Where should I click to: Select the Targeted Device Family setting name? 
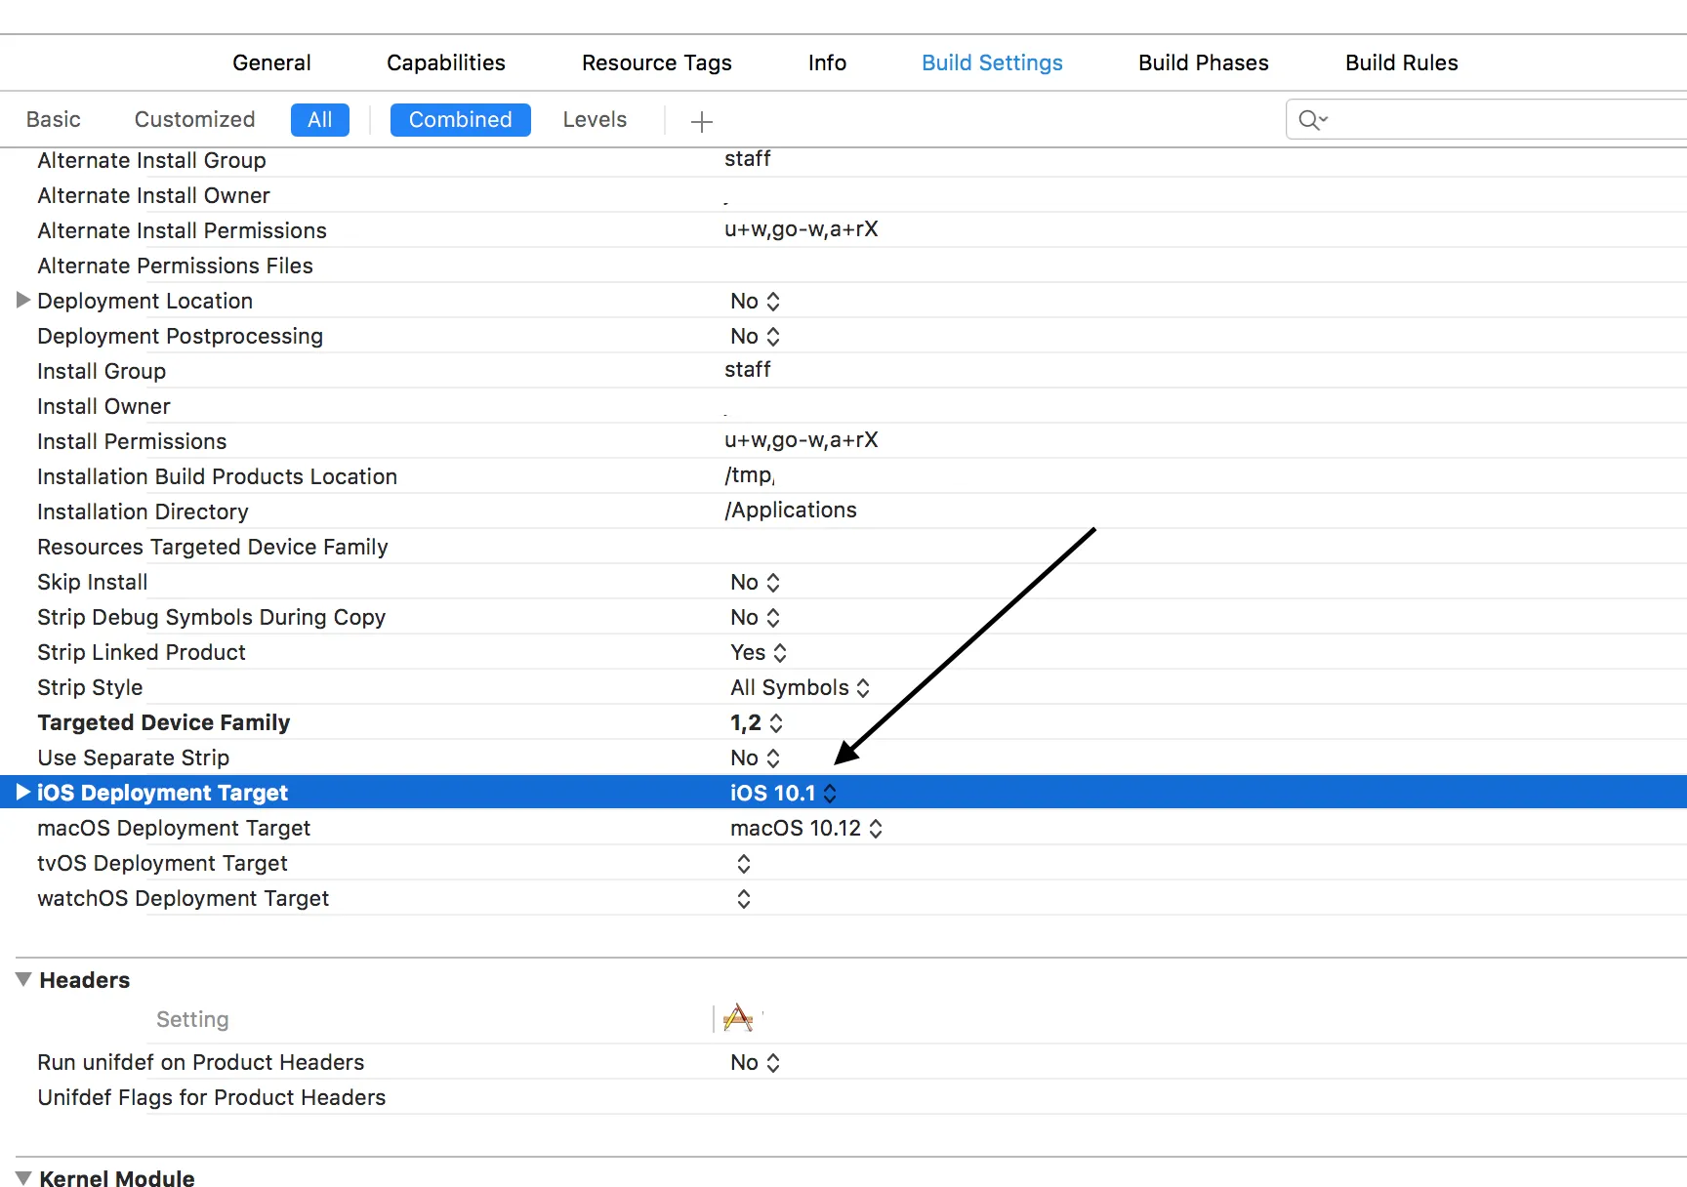pos(164,722)
